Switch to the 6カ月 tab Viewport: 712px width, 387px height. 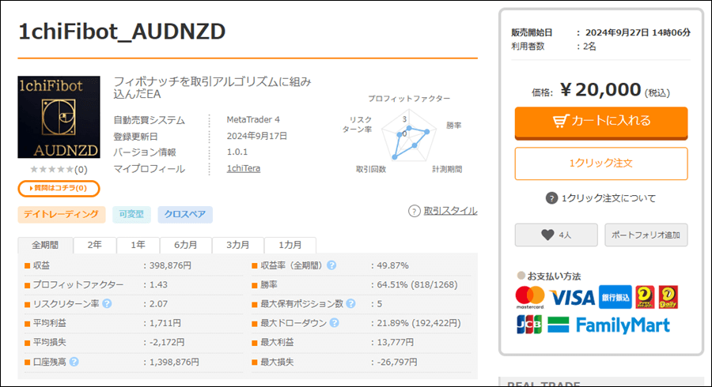coord(186,245)
